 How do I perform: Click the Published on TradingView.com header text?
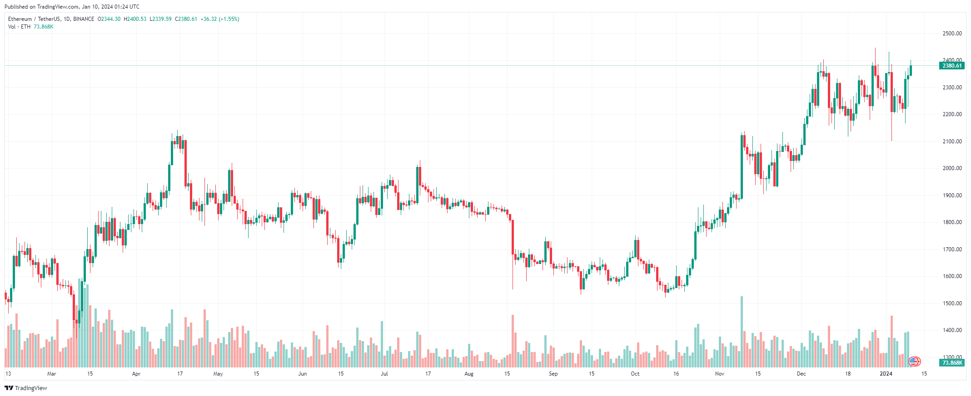tap(72, 7)
